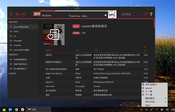Click album 热门华语10
Image resolution: width=175 pixels, height=112 pixels.
(x=98, y=69)
